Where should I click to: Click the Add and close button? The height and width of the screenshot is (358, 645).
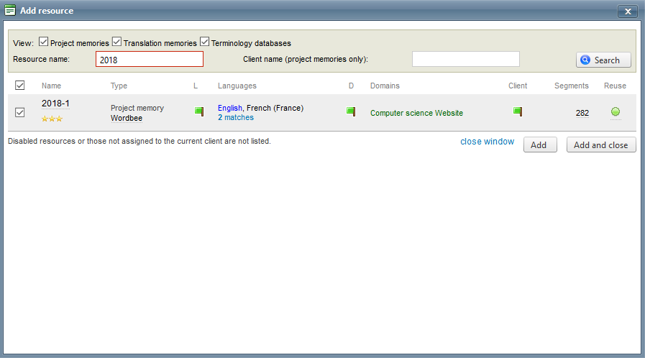click(x=601, y=144)
